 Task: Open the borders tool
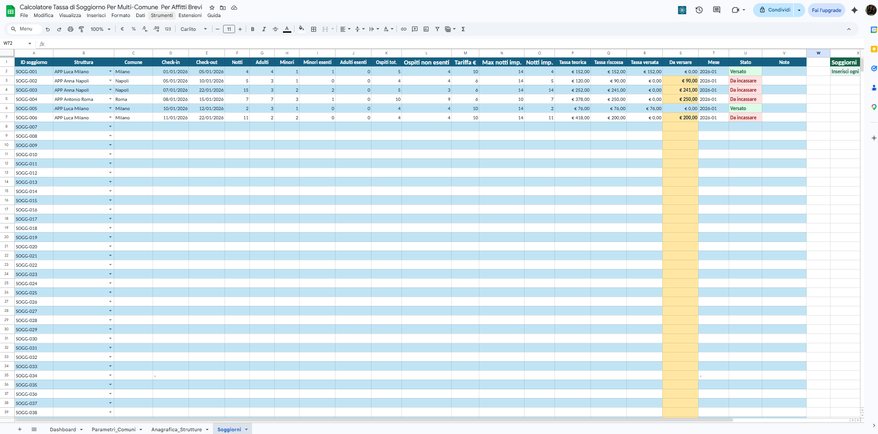click(313, 29)
